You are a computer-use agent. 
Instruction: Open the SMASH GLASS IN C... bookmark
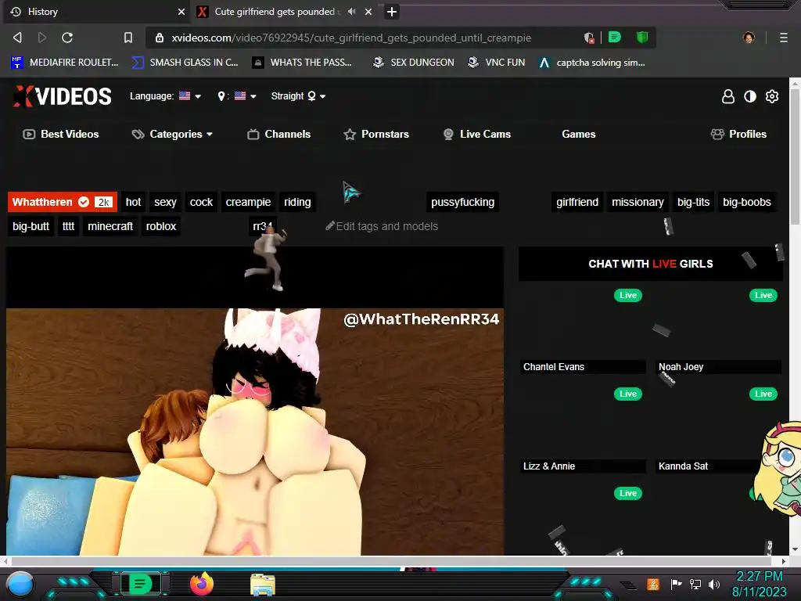185,63
